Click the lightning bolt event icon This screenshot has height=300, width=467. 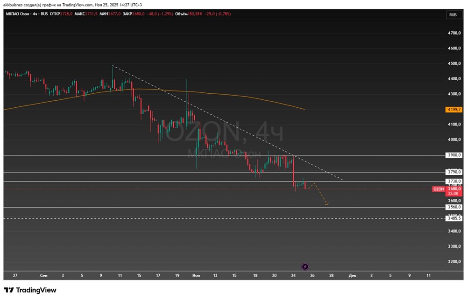coord(304,267)
